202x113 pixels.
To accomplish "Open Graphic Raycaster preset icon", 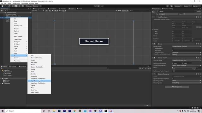I will pos(199,74).
